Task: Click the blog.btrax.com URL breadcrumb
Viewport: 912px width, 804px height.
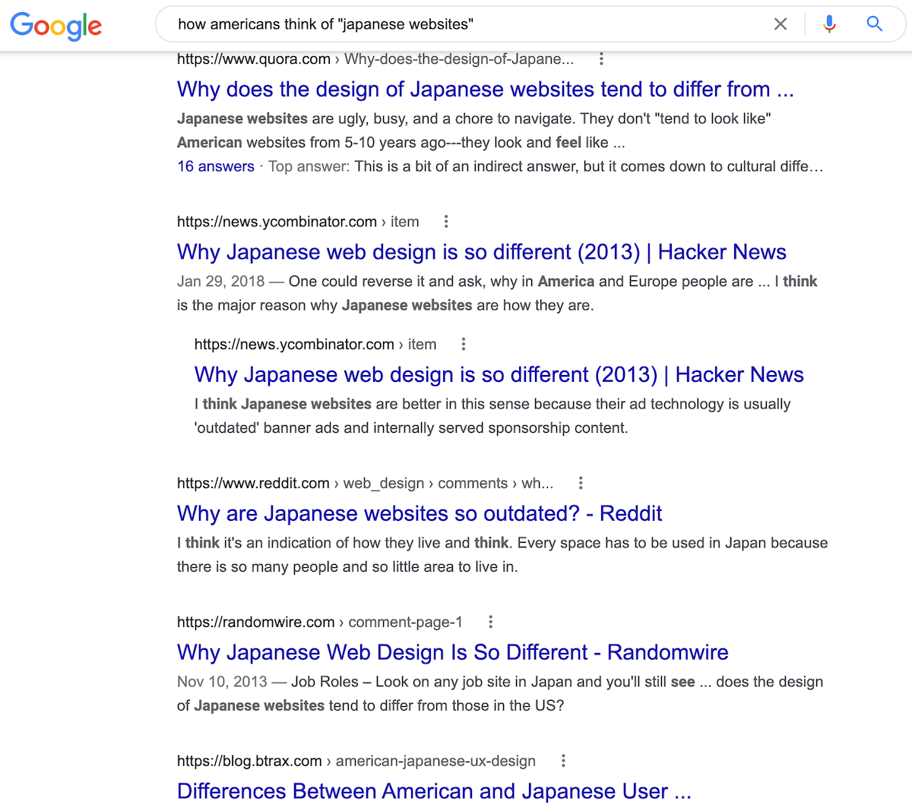Action: 356,761
